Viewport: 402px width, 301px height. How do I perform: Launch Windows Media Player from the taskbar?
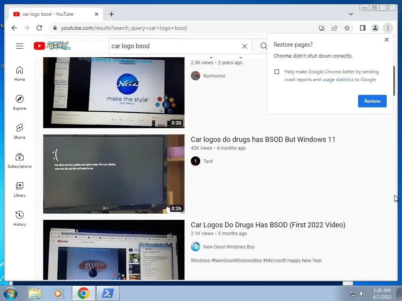pos(58,294)
